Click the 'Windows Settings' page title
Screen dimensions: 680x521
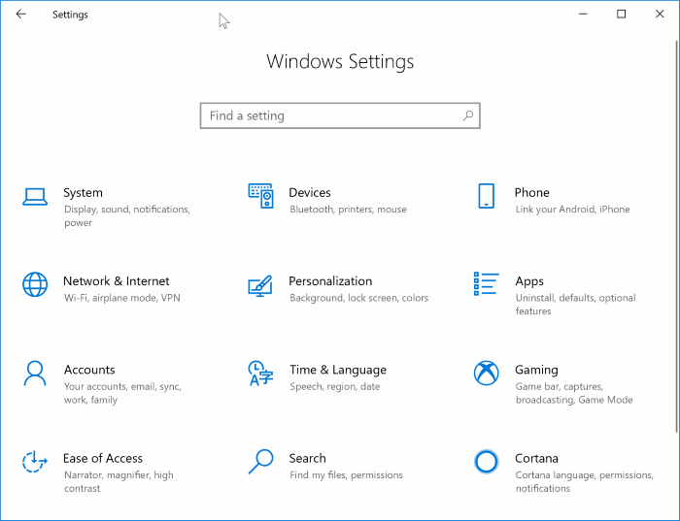coord(340,61)
